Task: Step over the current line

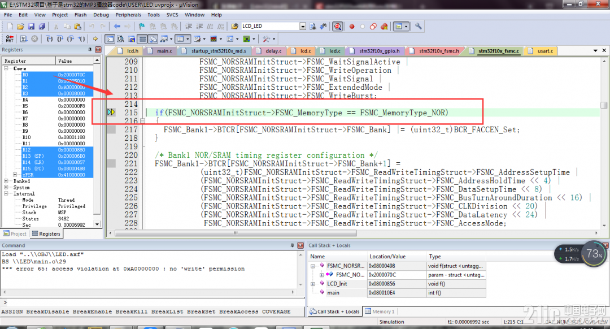Action: [60, 39]
